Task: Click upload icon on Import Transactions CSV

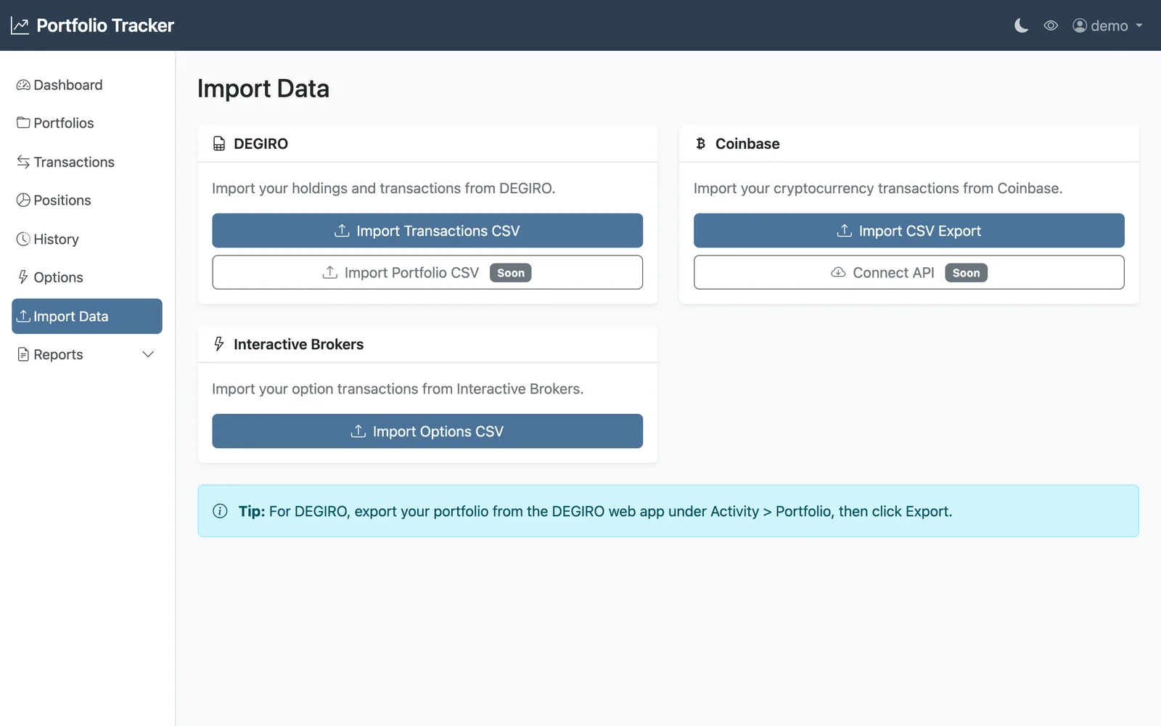Action: (342, 230)
